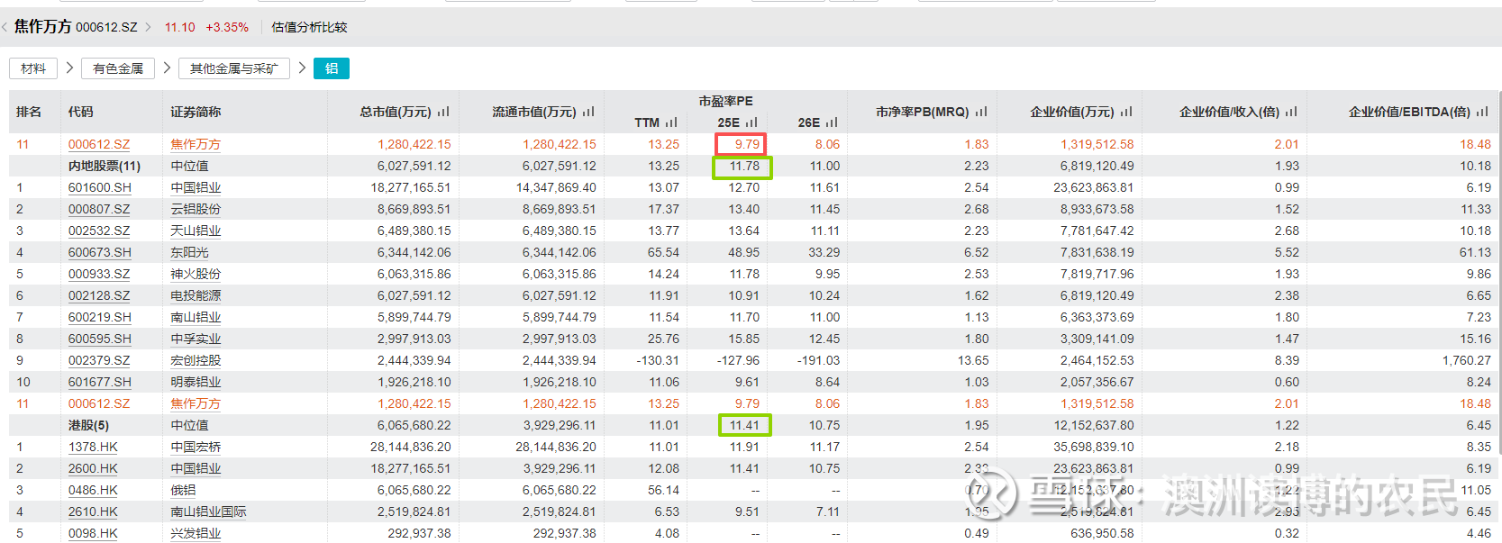Viewport: 1502px width, 543px height.
Task: Select the 其他金属与采矿 breadcrumb category
Action: click(234, 68)
